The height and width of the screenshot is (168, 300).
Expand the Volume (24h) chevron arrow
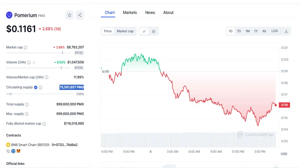[34, 62]
